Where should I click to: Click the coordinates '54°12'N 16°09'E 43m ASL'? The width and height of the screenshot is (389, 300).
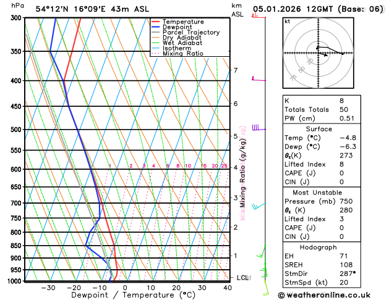(92, 9)
